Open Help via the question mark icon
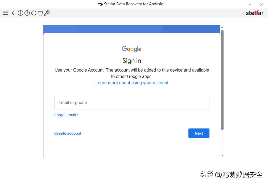Image resolution: width=268 pixels, height=183 pixels. (27, 13)
